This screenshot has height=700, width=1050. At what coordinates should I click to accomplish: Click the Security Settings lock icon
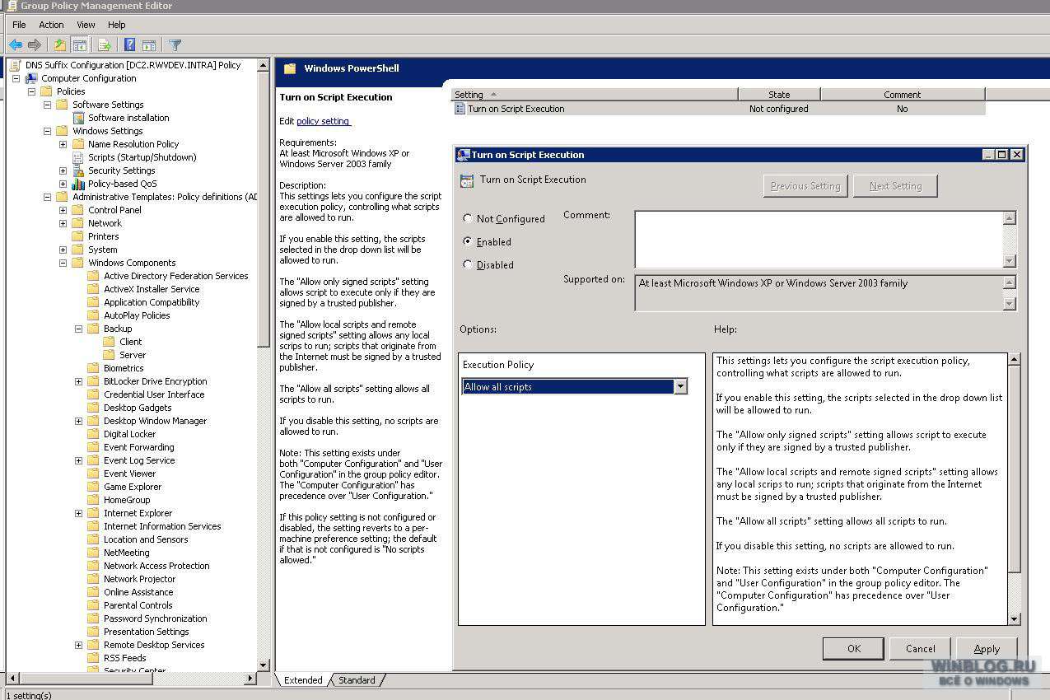click(x=79, y=170)
